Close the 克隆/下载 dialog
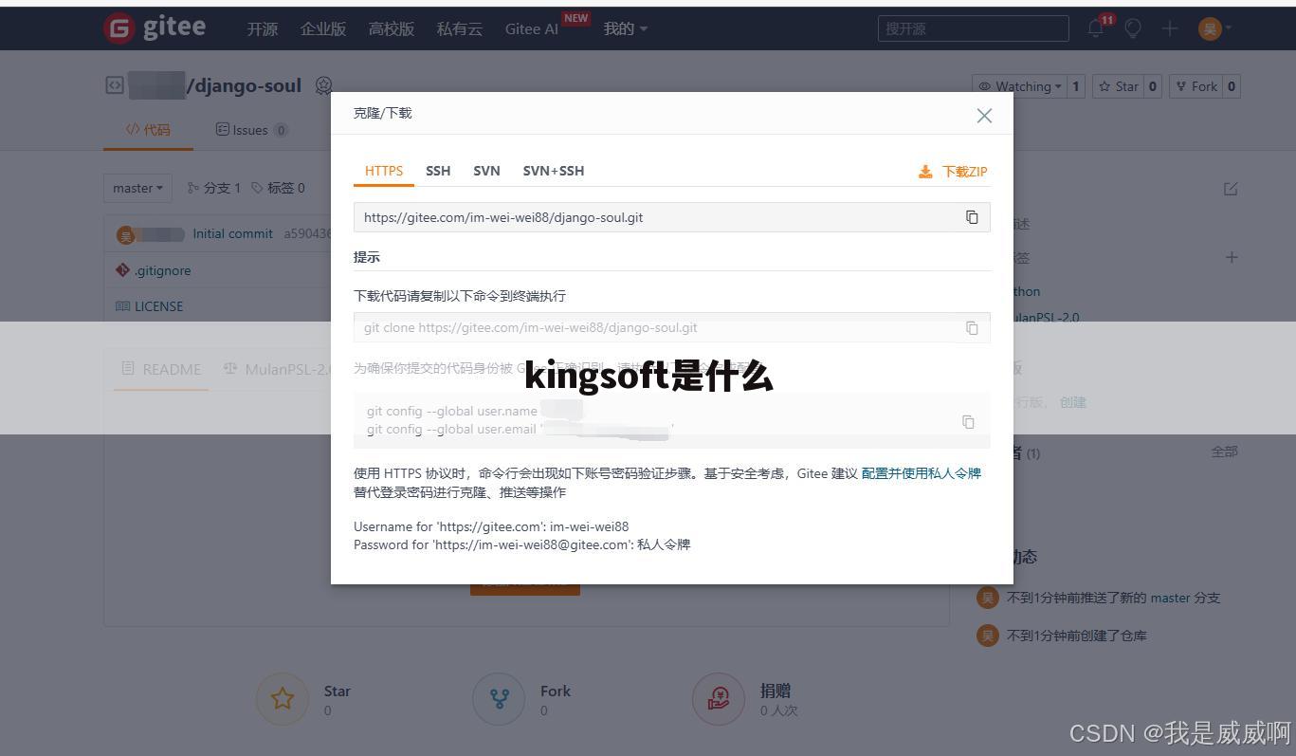 (x=984, y=116)
